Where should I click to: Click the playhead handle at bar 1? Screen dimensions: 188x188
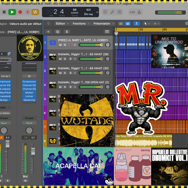click(x=116, y=33)
